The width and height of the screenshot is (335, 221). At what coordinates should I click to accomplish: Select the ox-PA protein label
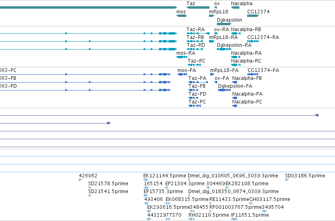pos(222,78)
